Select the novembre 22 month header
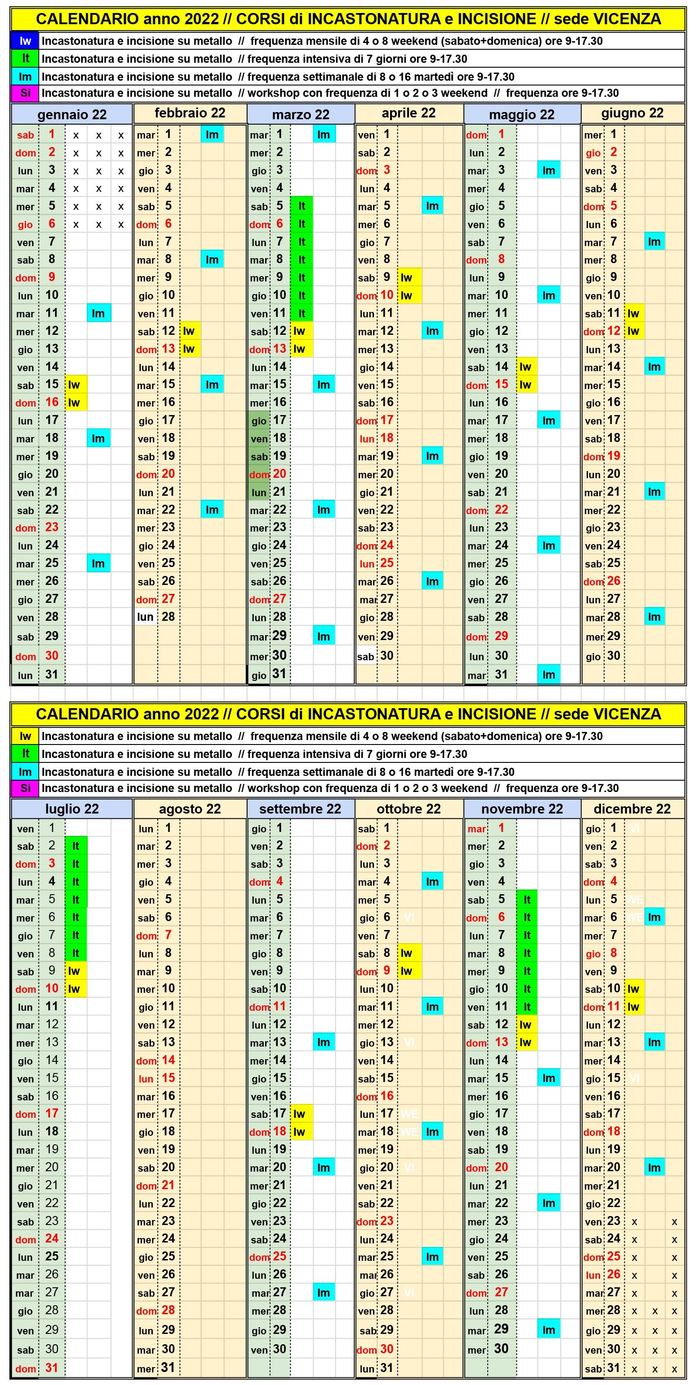This screenshot has width=700, height=1385. (522, 809)
